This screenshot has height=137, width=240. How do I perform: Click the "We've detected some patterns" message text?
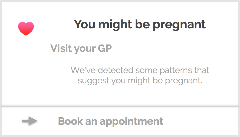pyautogui.click(x=140, y=70)
